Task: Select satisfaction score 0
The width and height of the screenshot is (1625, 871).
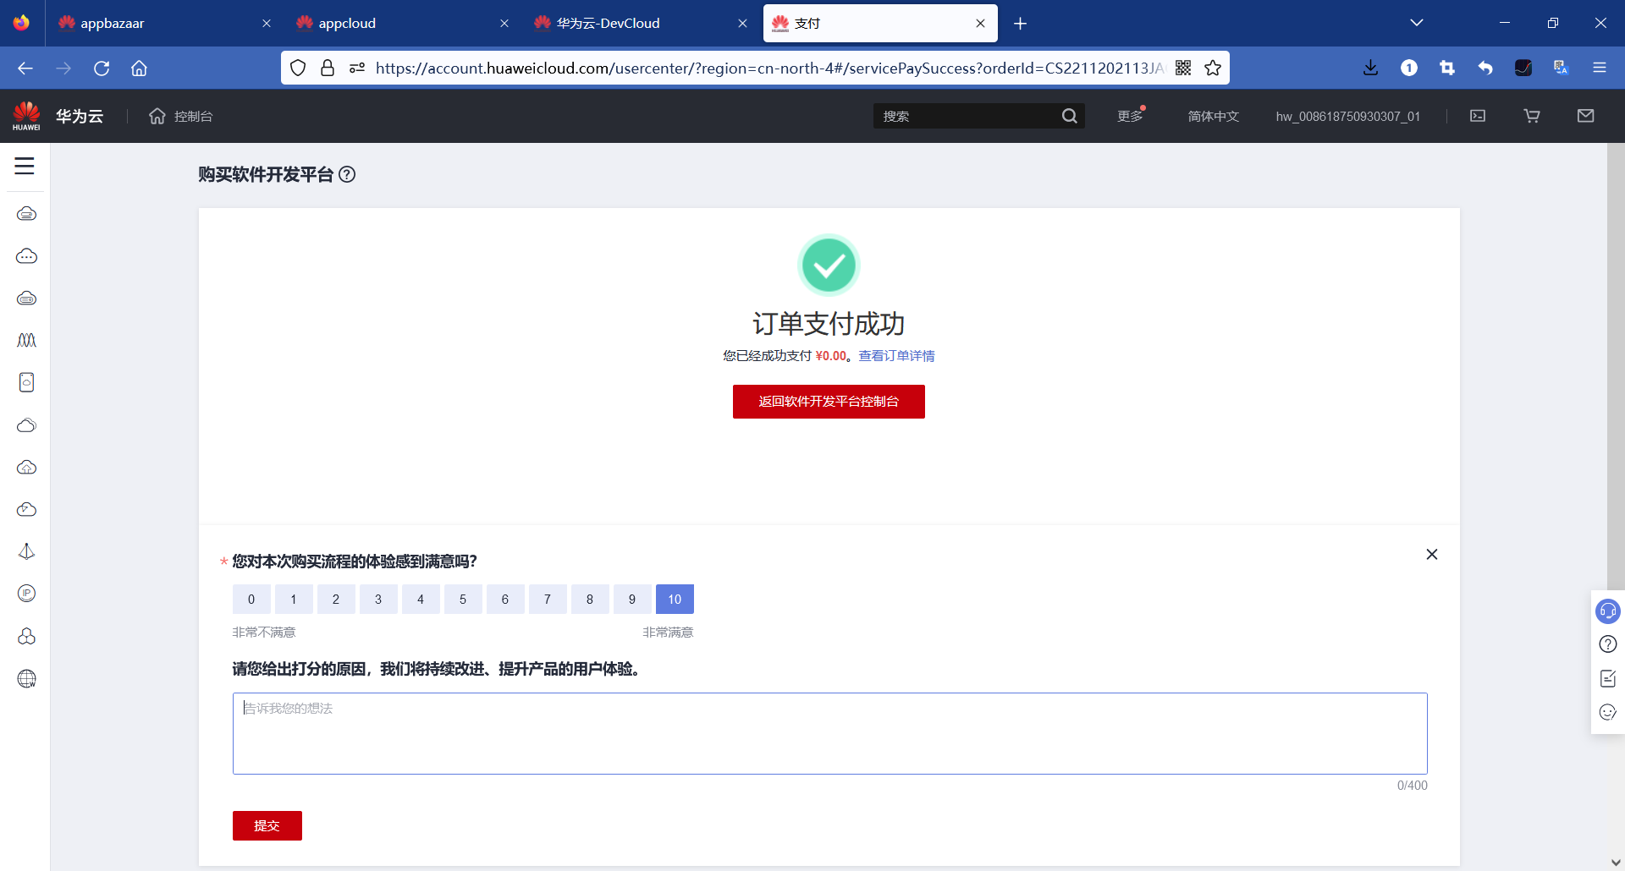Action: pos(251,599)
